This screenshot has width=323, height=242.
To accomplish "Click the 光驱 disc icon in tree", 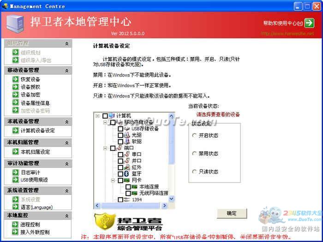I will pyautogui.click(x=127, y=135).
